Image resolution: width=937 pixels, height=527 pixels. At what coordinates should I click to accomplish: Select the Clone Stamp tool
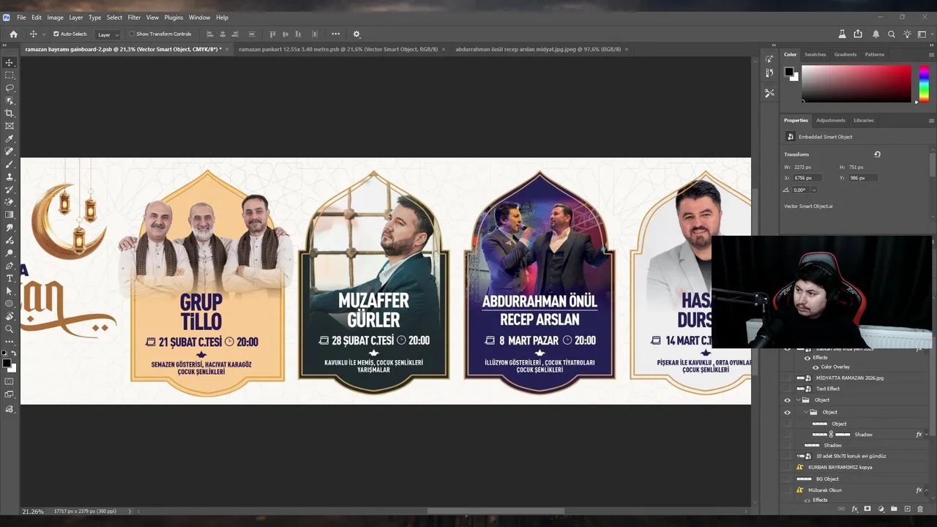coord(10,176)
